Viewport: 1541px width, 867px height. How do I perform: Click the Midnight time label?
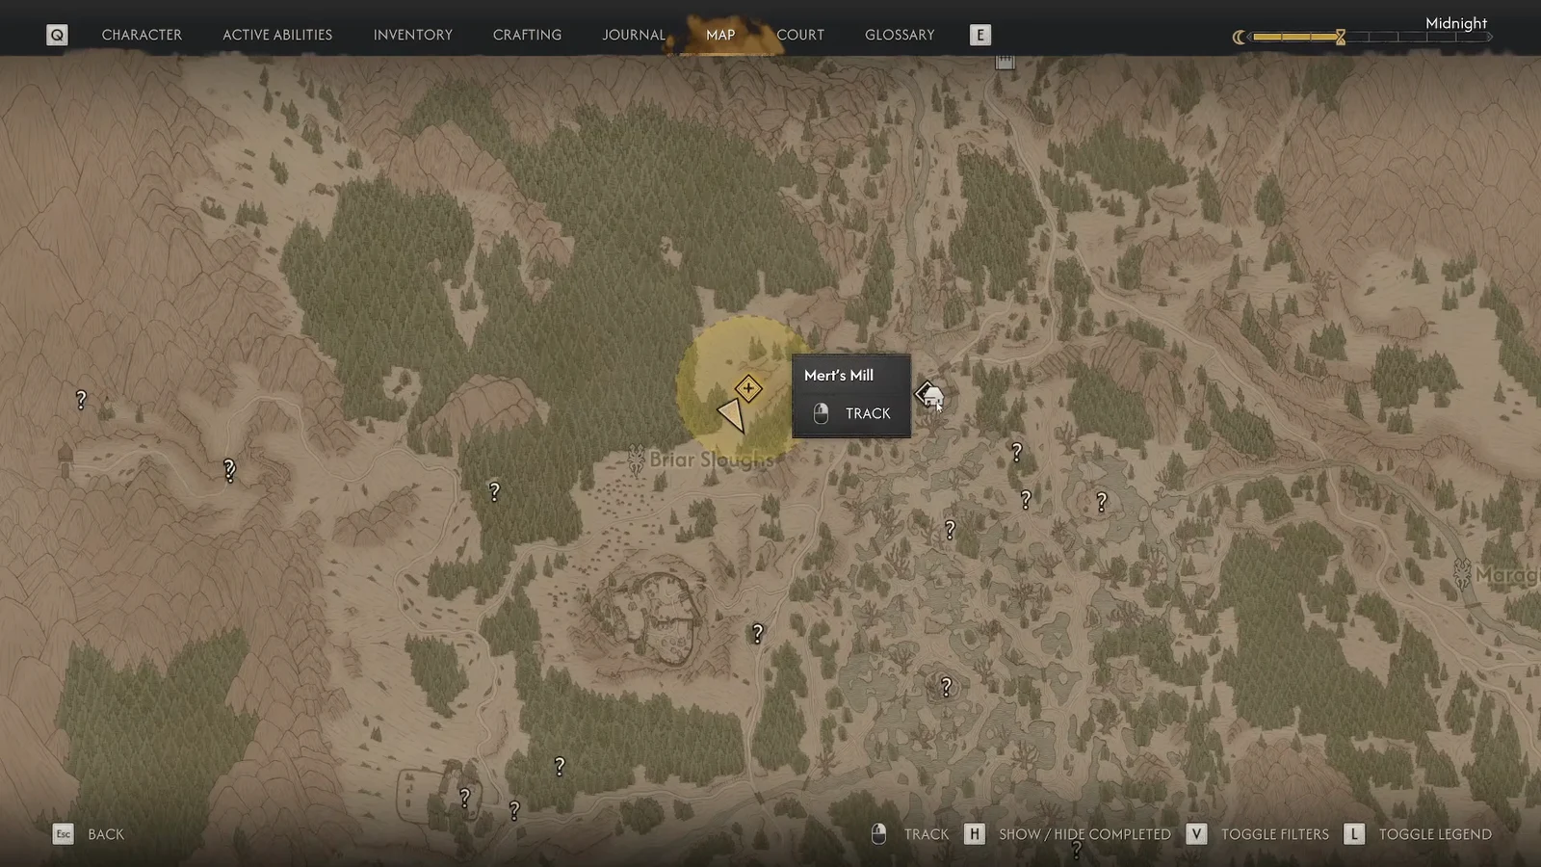click(x=1456, y=23)
